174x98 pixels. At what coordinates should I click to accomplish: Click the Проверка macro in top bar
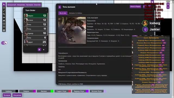click(29, 5)
